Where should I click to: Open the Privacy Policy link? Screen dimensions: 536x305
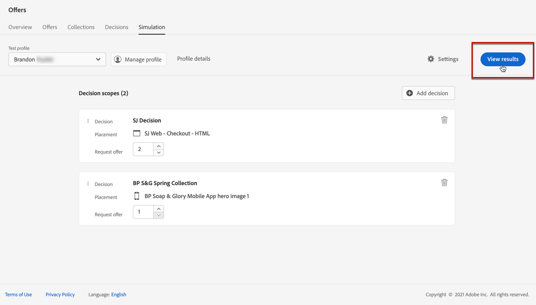(60, 295)
